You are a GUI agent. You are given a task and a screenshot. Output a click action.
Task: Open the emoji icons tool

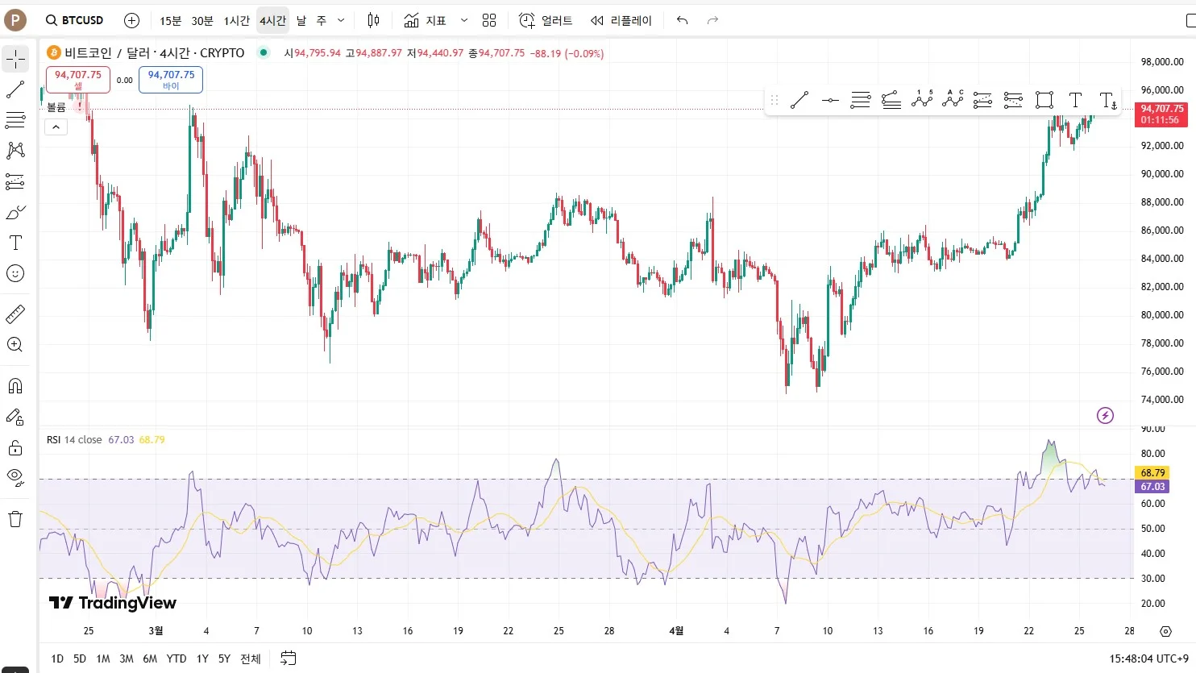pyautogui.click(x=15, y=273)
